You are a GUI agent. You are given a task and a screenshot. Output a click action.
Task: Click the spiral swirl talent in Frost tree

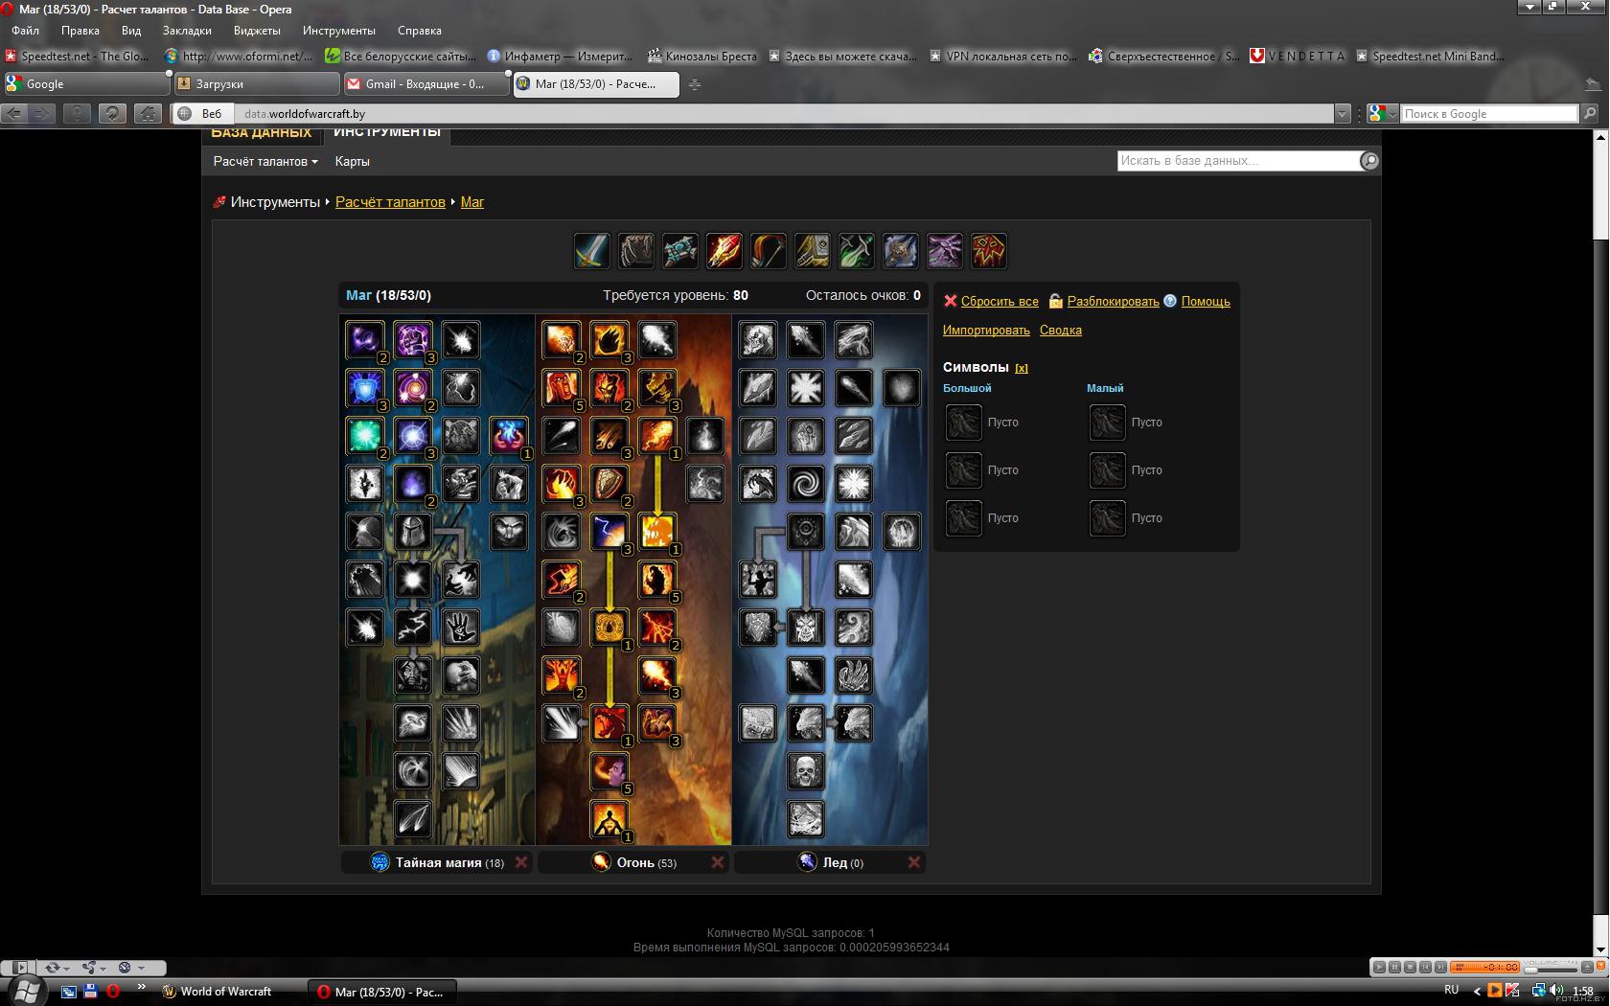[x=806, y=484]
